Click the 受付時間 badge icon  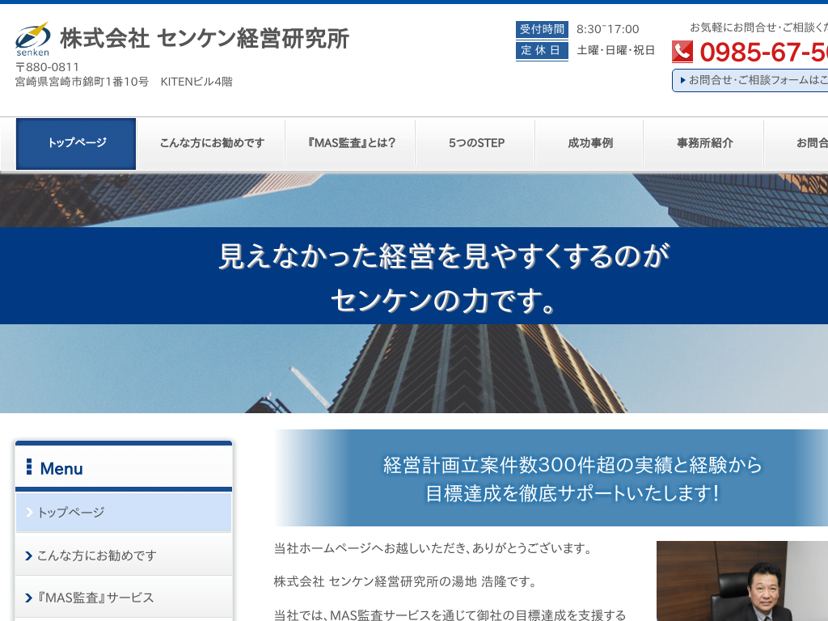pos(542,29)
